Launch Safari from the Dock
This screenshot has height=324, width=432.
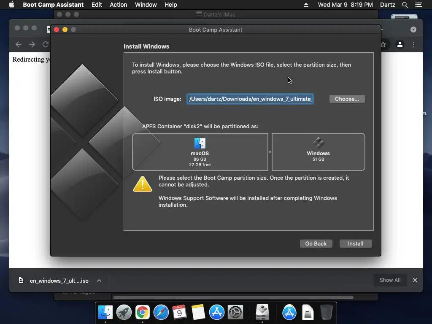click(x=161, y=313)
